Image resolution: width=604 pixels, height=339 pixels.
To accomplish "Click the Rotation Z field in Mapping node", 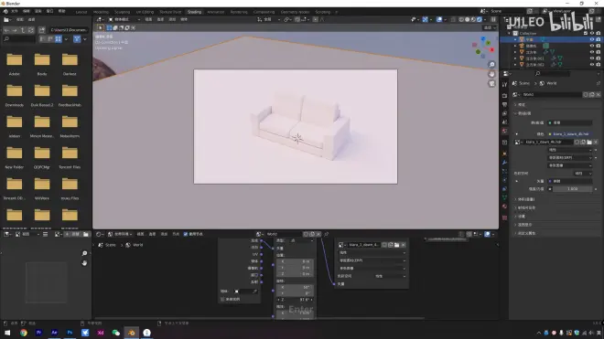I will 295,299.
